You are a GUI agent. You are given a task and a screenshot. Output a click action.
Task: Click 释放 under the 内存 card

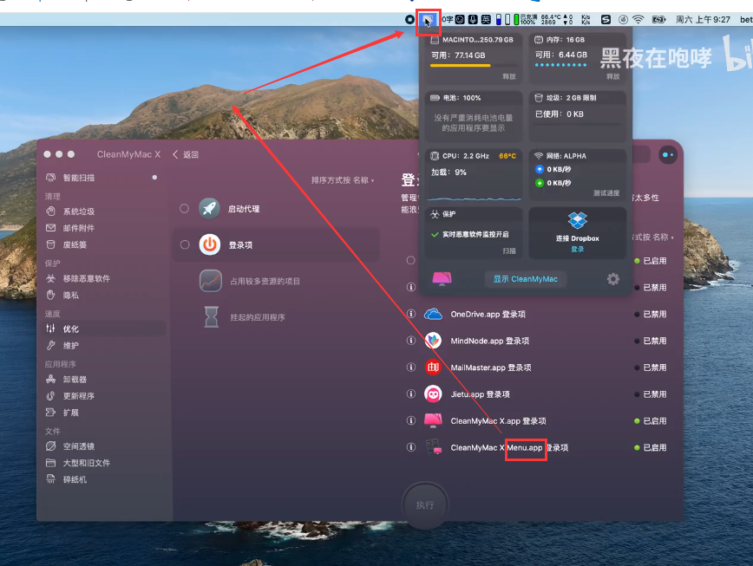point(612,76)
